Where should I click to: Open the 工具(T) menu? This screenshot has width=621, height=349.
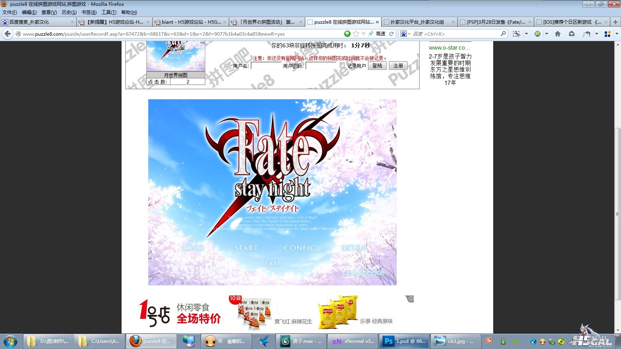tap(109, 12)
